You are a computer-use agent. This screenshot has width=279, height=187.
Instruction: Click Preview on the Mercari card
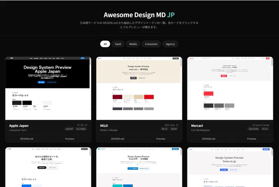pyautogui.click(x=252, y=139)
